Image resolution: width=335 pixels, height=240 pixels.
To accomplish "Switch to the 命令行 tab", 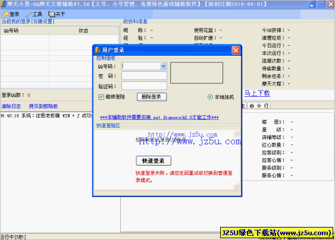I will pos(259,106).
